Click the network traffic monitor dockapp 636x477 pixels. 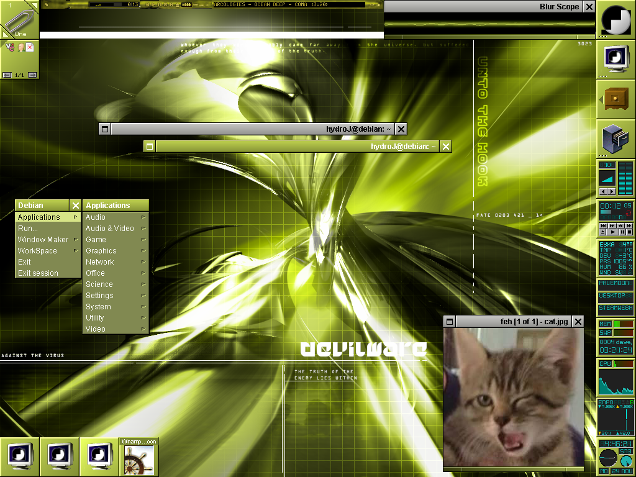coord(616,417)
